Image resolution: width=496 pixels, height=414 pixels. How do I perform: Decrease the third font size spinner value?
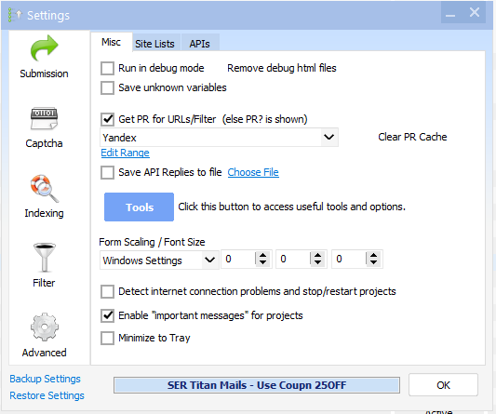pos(373,262)
